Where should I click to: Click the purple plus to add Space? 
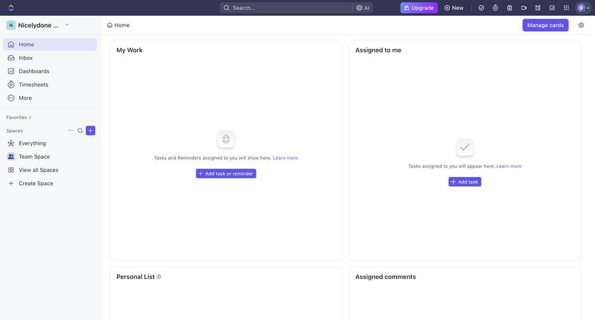(91, 131)
